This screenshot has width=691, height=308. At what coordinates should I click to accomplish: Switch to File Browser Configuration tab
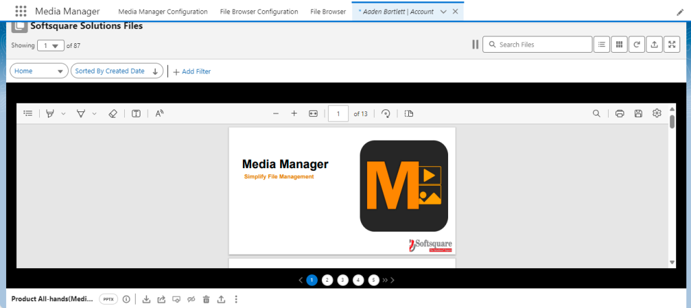coord(259,11)
